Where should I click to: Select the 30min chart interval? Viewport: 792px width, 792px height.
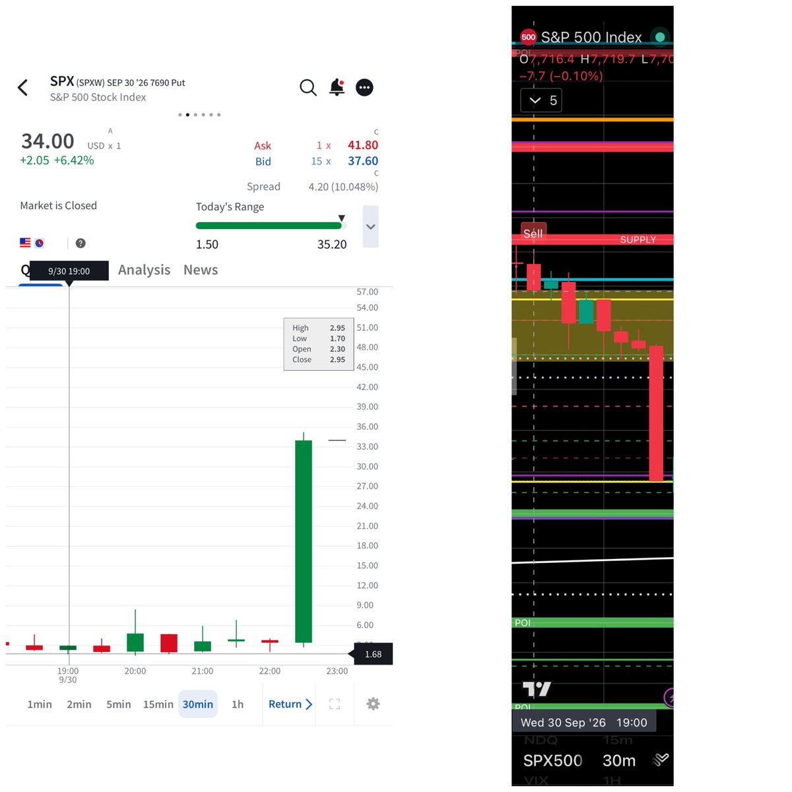pyautogui.click(x=198, y=704)
